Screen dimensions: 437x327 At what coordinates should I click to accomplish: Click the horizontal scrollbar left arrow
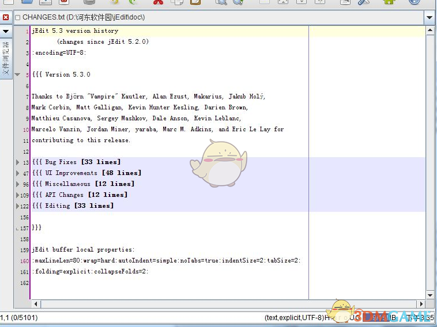36,304
